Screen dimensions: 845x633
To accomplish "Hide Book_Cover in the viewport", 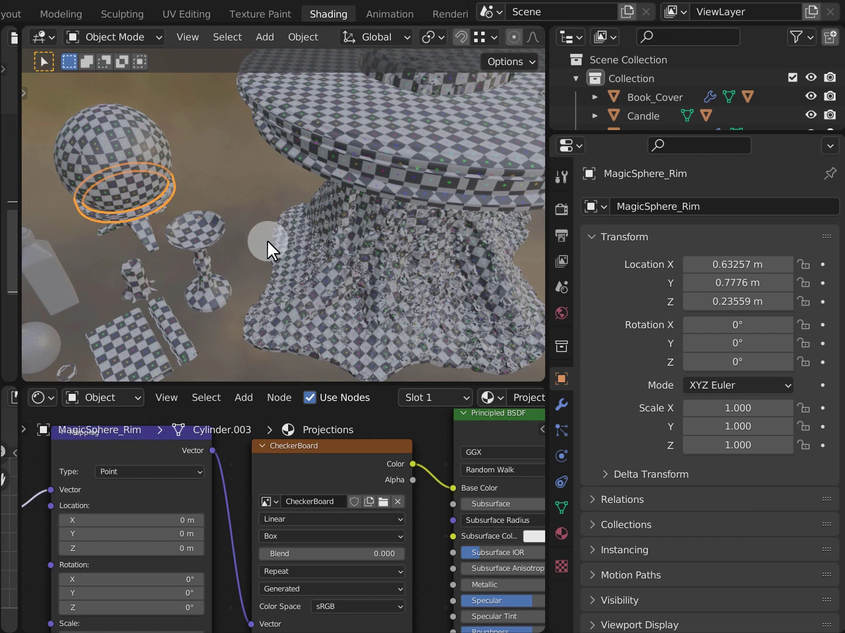I will click(x=811, y=96).
